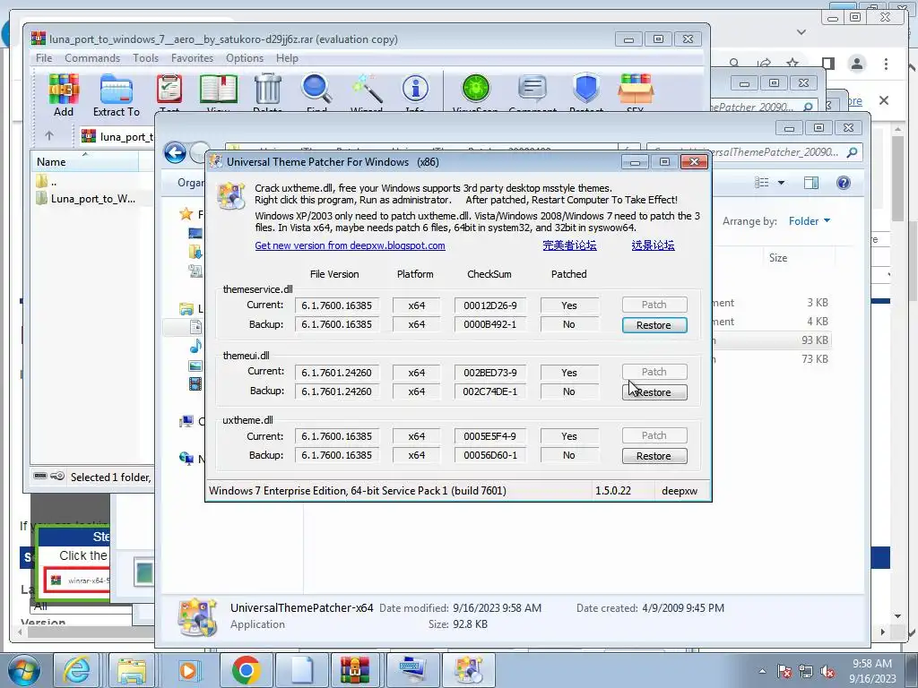The height and width of the screenshot is (688, 918).
Task: Open Chrome three-dot menu
Action: coord(886,64)
